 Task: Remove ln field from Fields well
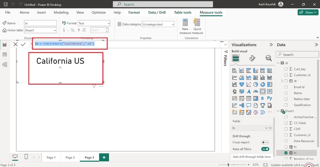270,128
